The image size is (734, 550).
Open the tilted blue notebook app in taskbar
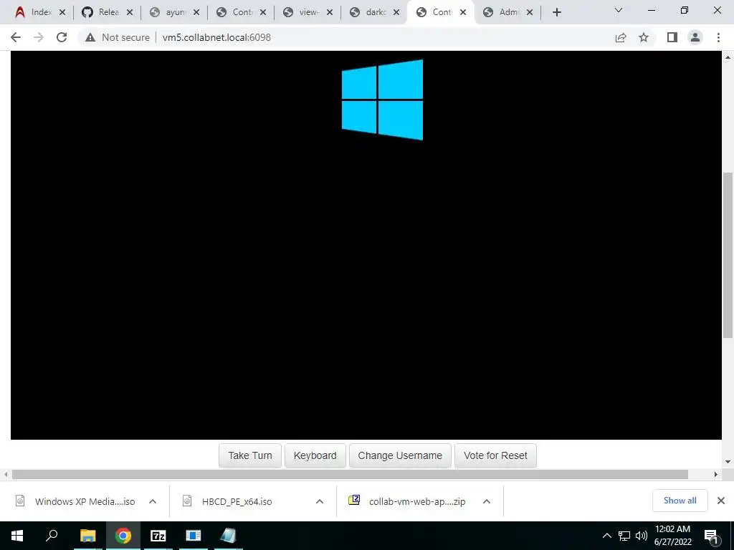(228, 536)
